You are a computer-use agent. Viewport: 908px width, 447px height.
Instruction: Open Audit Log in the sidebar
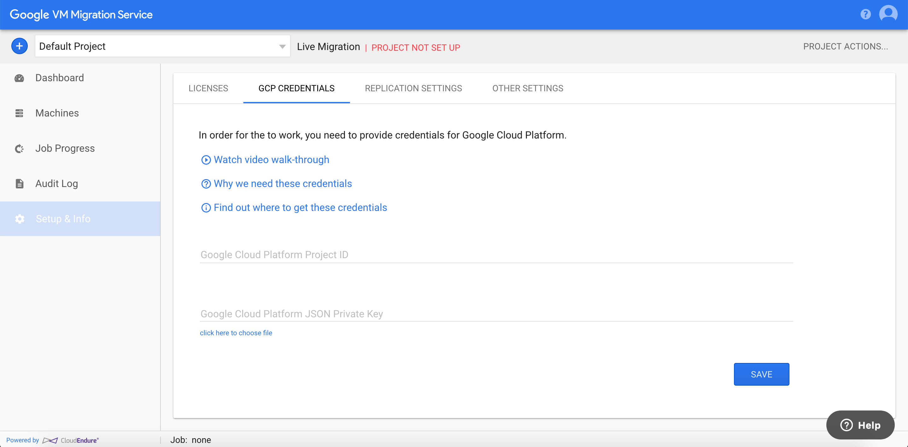click(80, 184)
